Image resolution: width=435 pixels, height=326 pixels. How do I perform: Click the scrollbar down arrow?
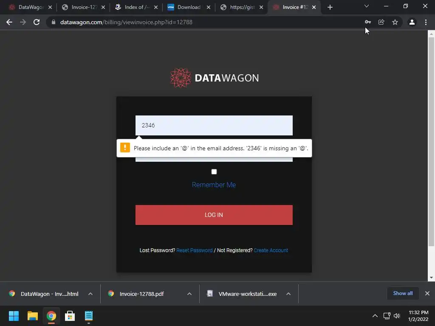point(431,278)
